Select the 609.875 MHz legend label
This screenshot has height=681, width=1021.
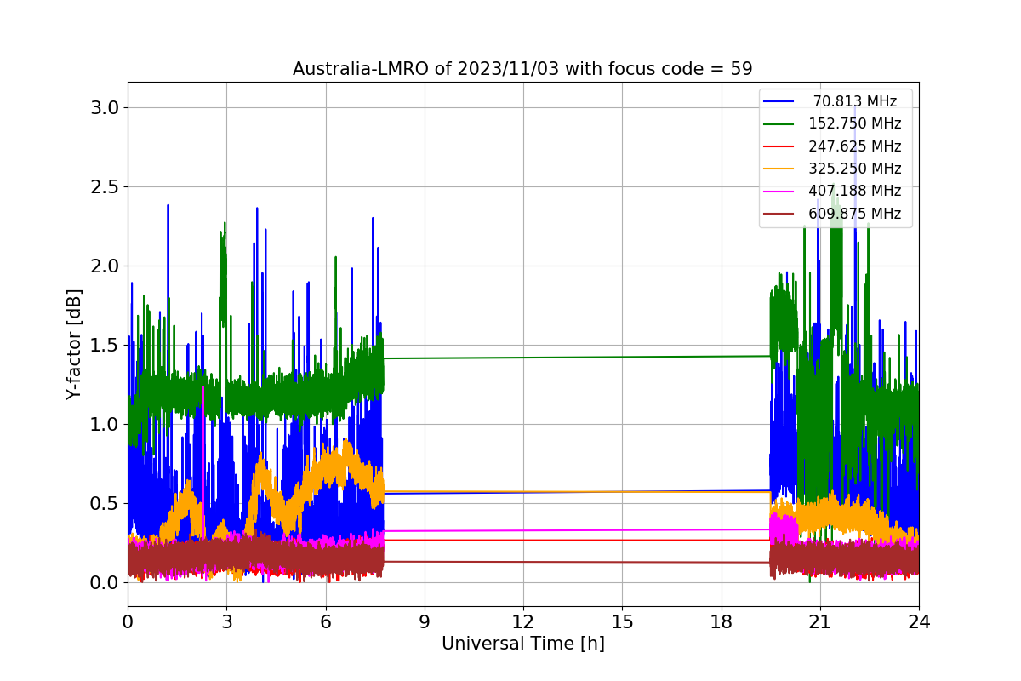click(x=855, y=214)
